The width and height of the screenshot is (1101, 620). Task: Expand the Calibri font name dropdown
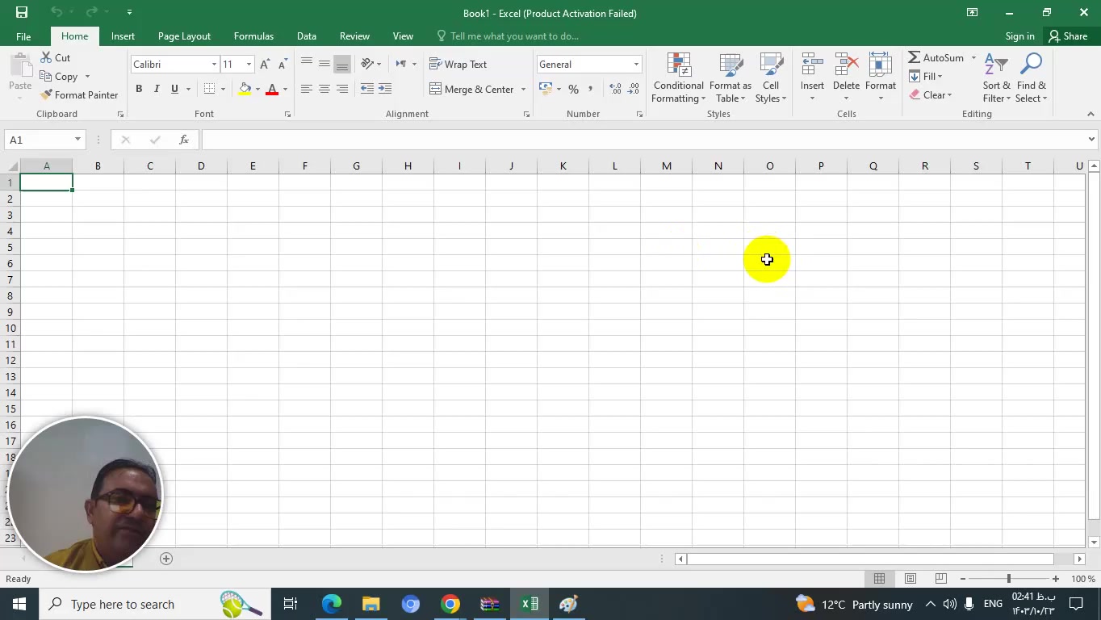tap(214, 65)
